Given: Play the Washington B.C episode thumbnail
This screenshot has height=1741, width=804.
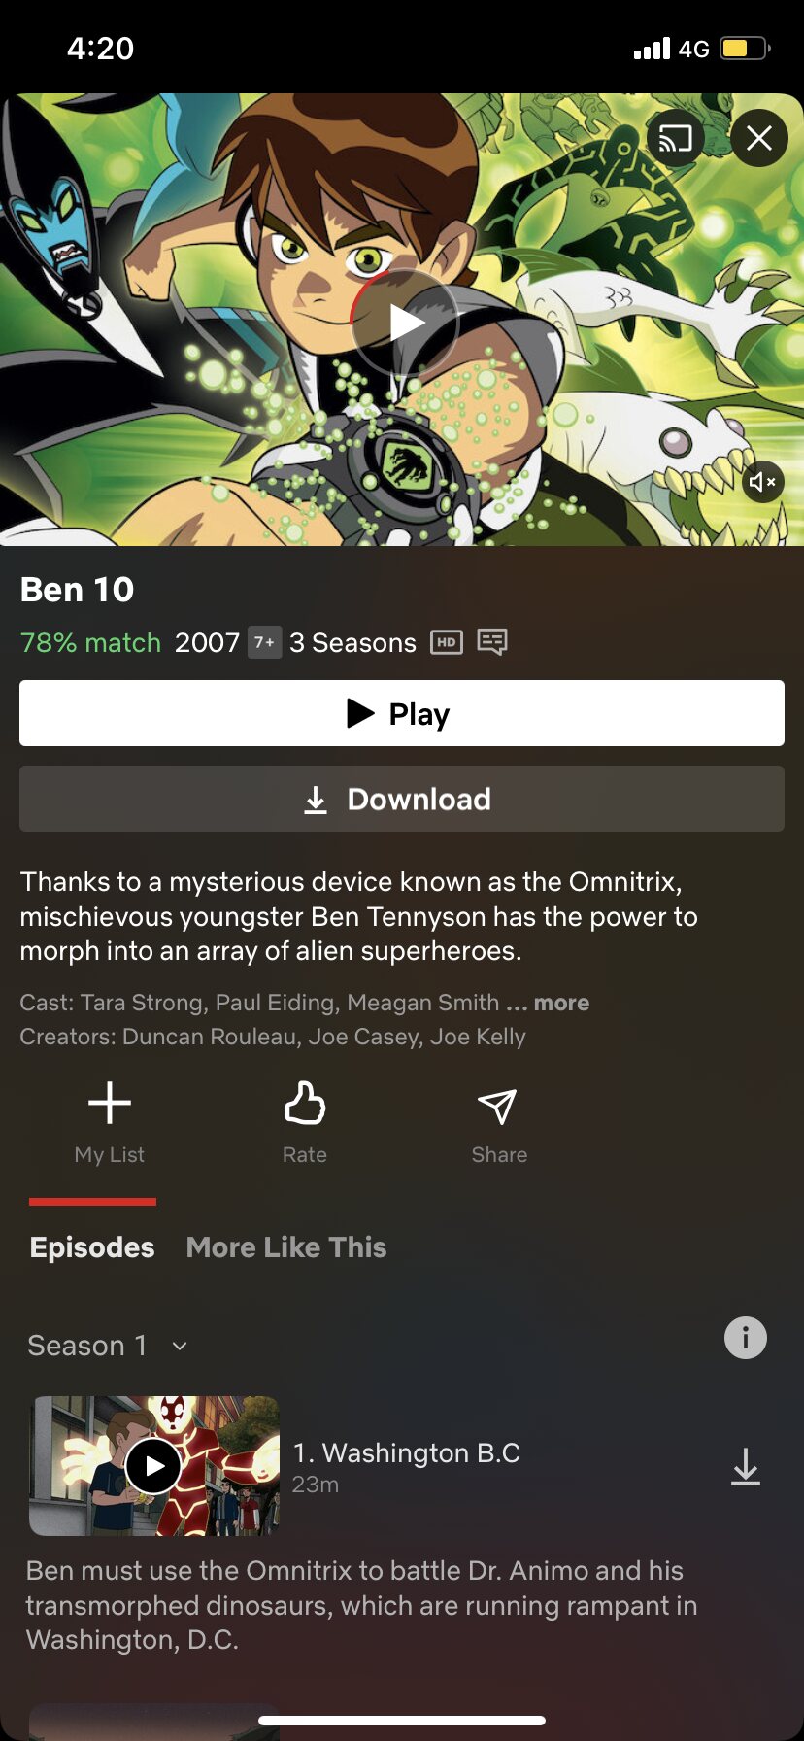Looking at the screenshot, I should coord(154,1466).
